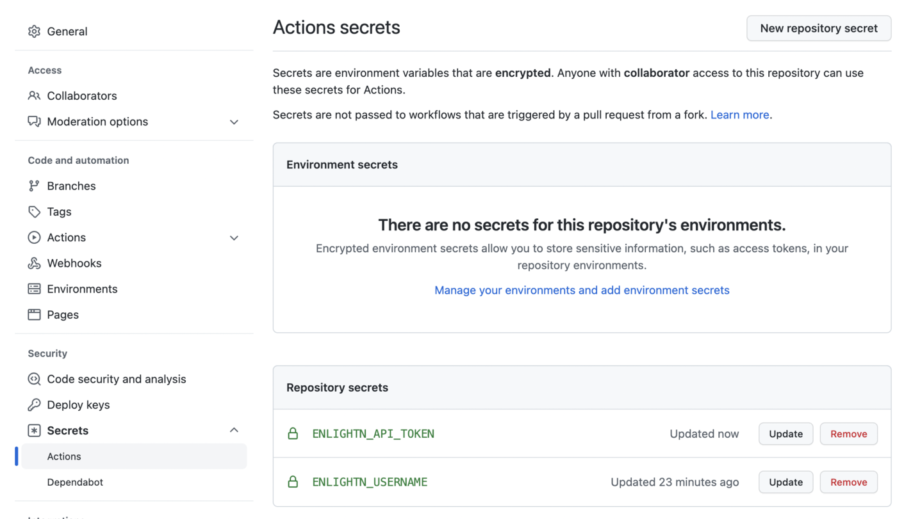Click the Environments icon
This screenshot has width=913, height=519.
tap(34, 289)
